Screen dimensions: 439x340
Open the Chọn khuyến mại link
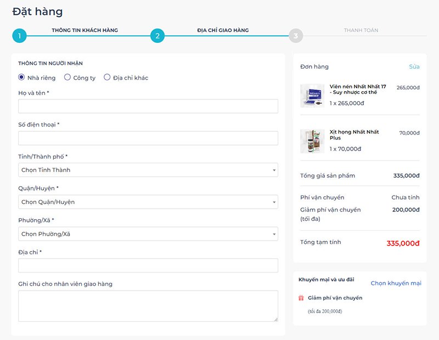(396, 283)
